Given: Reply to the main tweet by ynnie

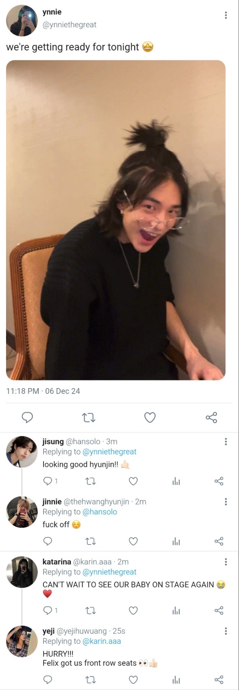Looking at the screenshot, I should pos(27,417).
